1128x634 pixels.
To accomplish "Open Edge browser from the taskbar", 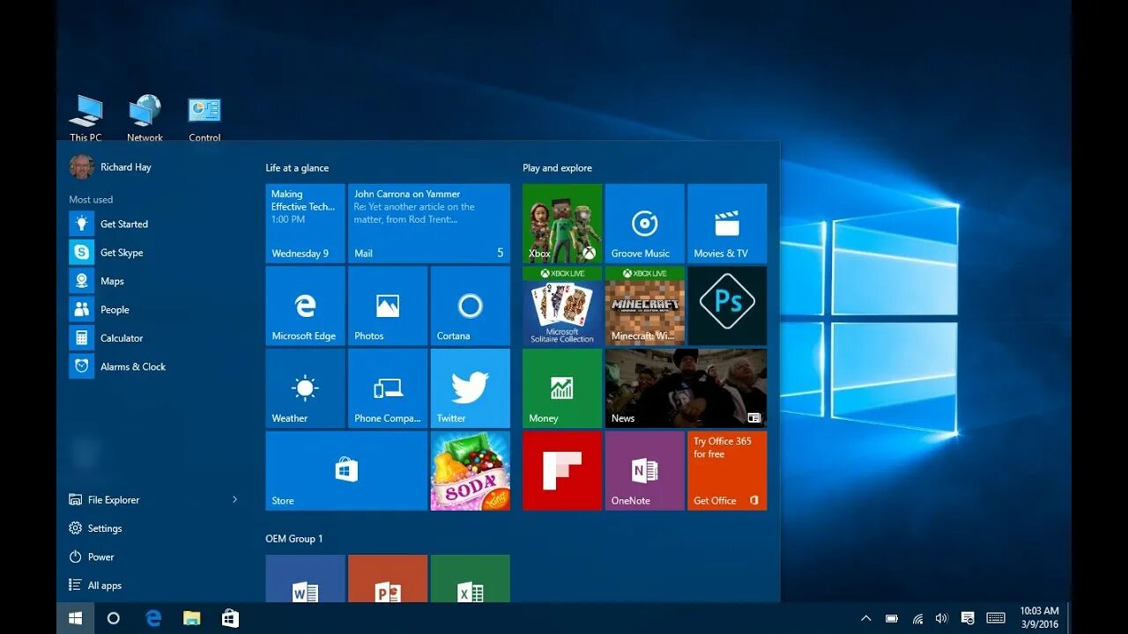I will click(x=153, y=618).
